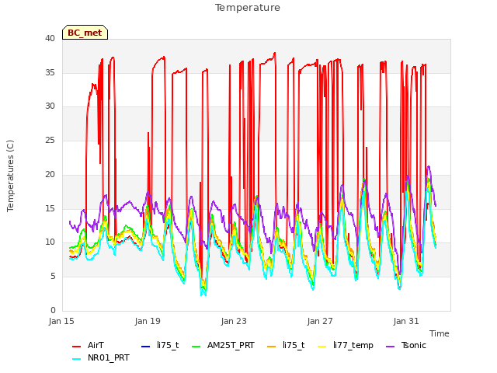Click the 0 y-axis tick label
This screenshot has width=497, height=373.
point(53,310)
